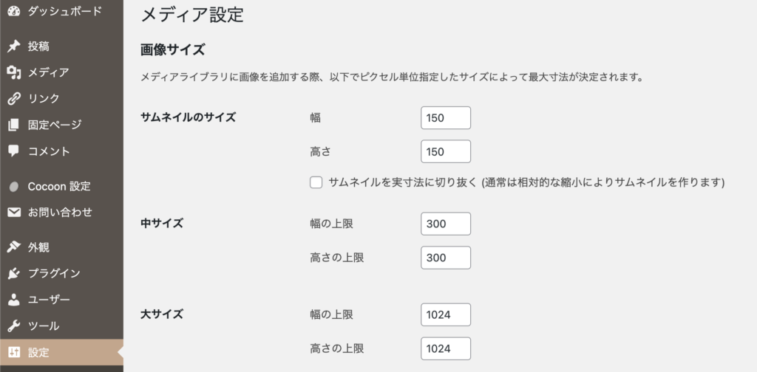Open the Cocoon 設定 menu item

(59, 186)
